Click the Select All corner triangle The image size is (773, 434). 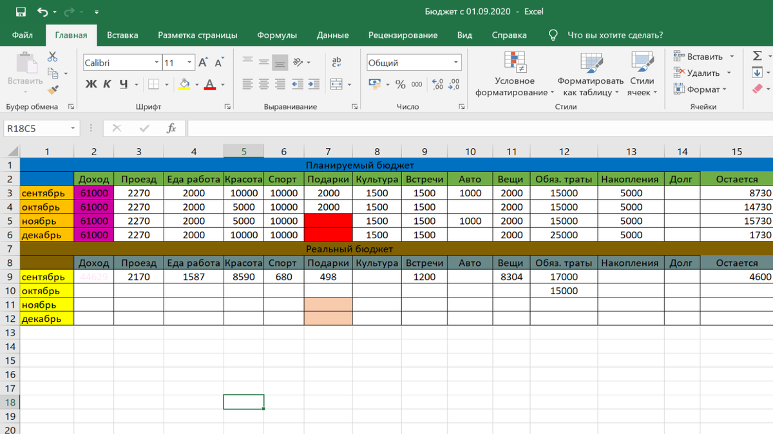coord(14,152)
